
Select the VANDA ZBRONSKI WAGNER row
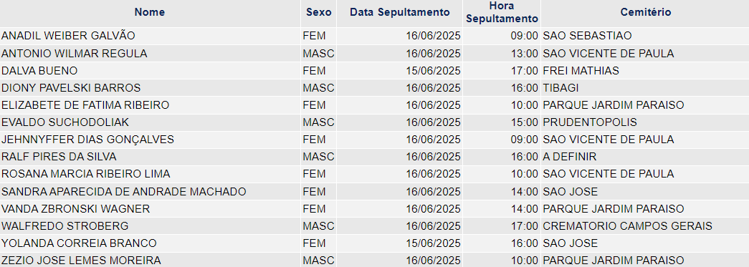click(x=374, y=209)
